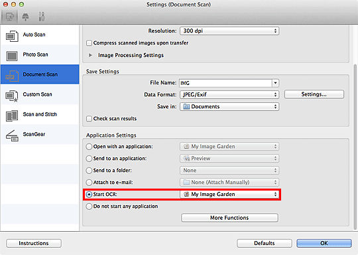The image size is (358, 255).
Task: Click the settings pane vertical scrollbar
Action: coord(355,146)
